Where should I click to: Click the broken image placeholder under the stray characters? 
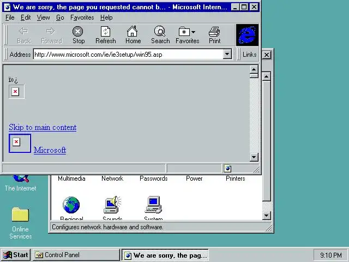(x=16, y=92)
